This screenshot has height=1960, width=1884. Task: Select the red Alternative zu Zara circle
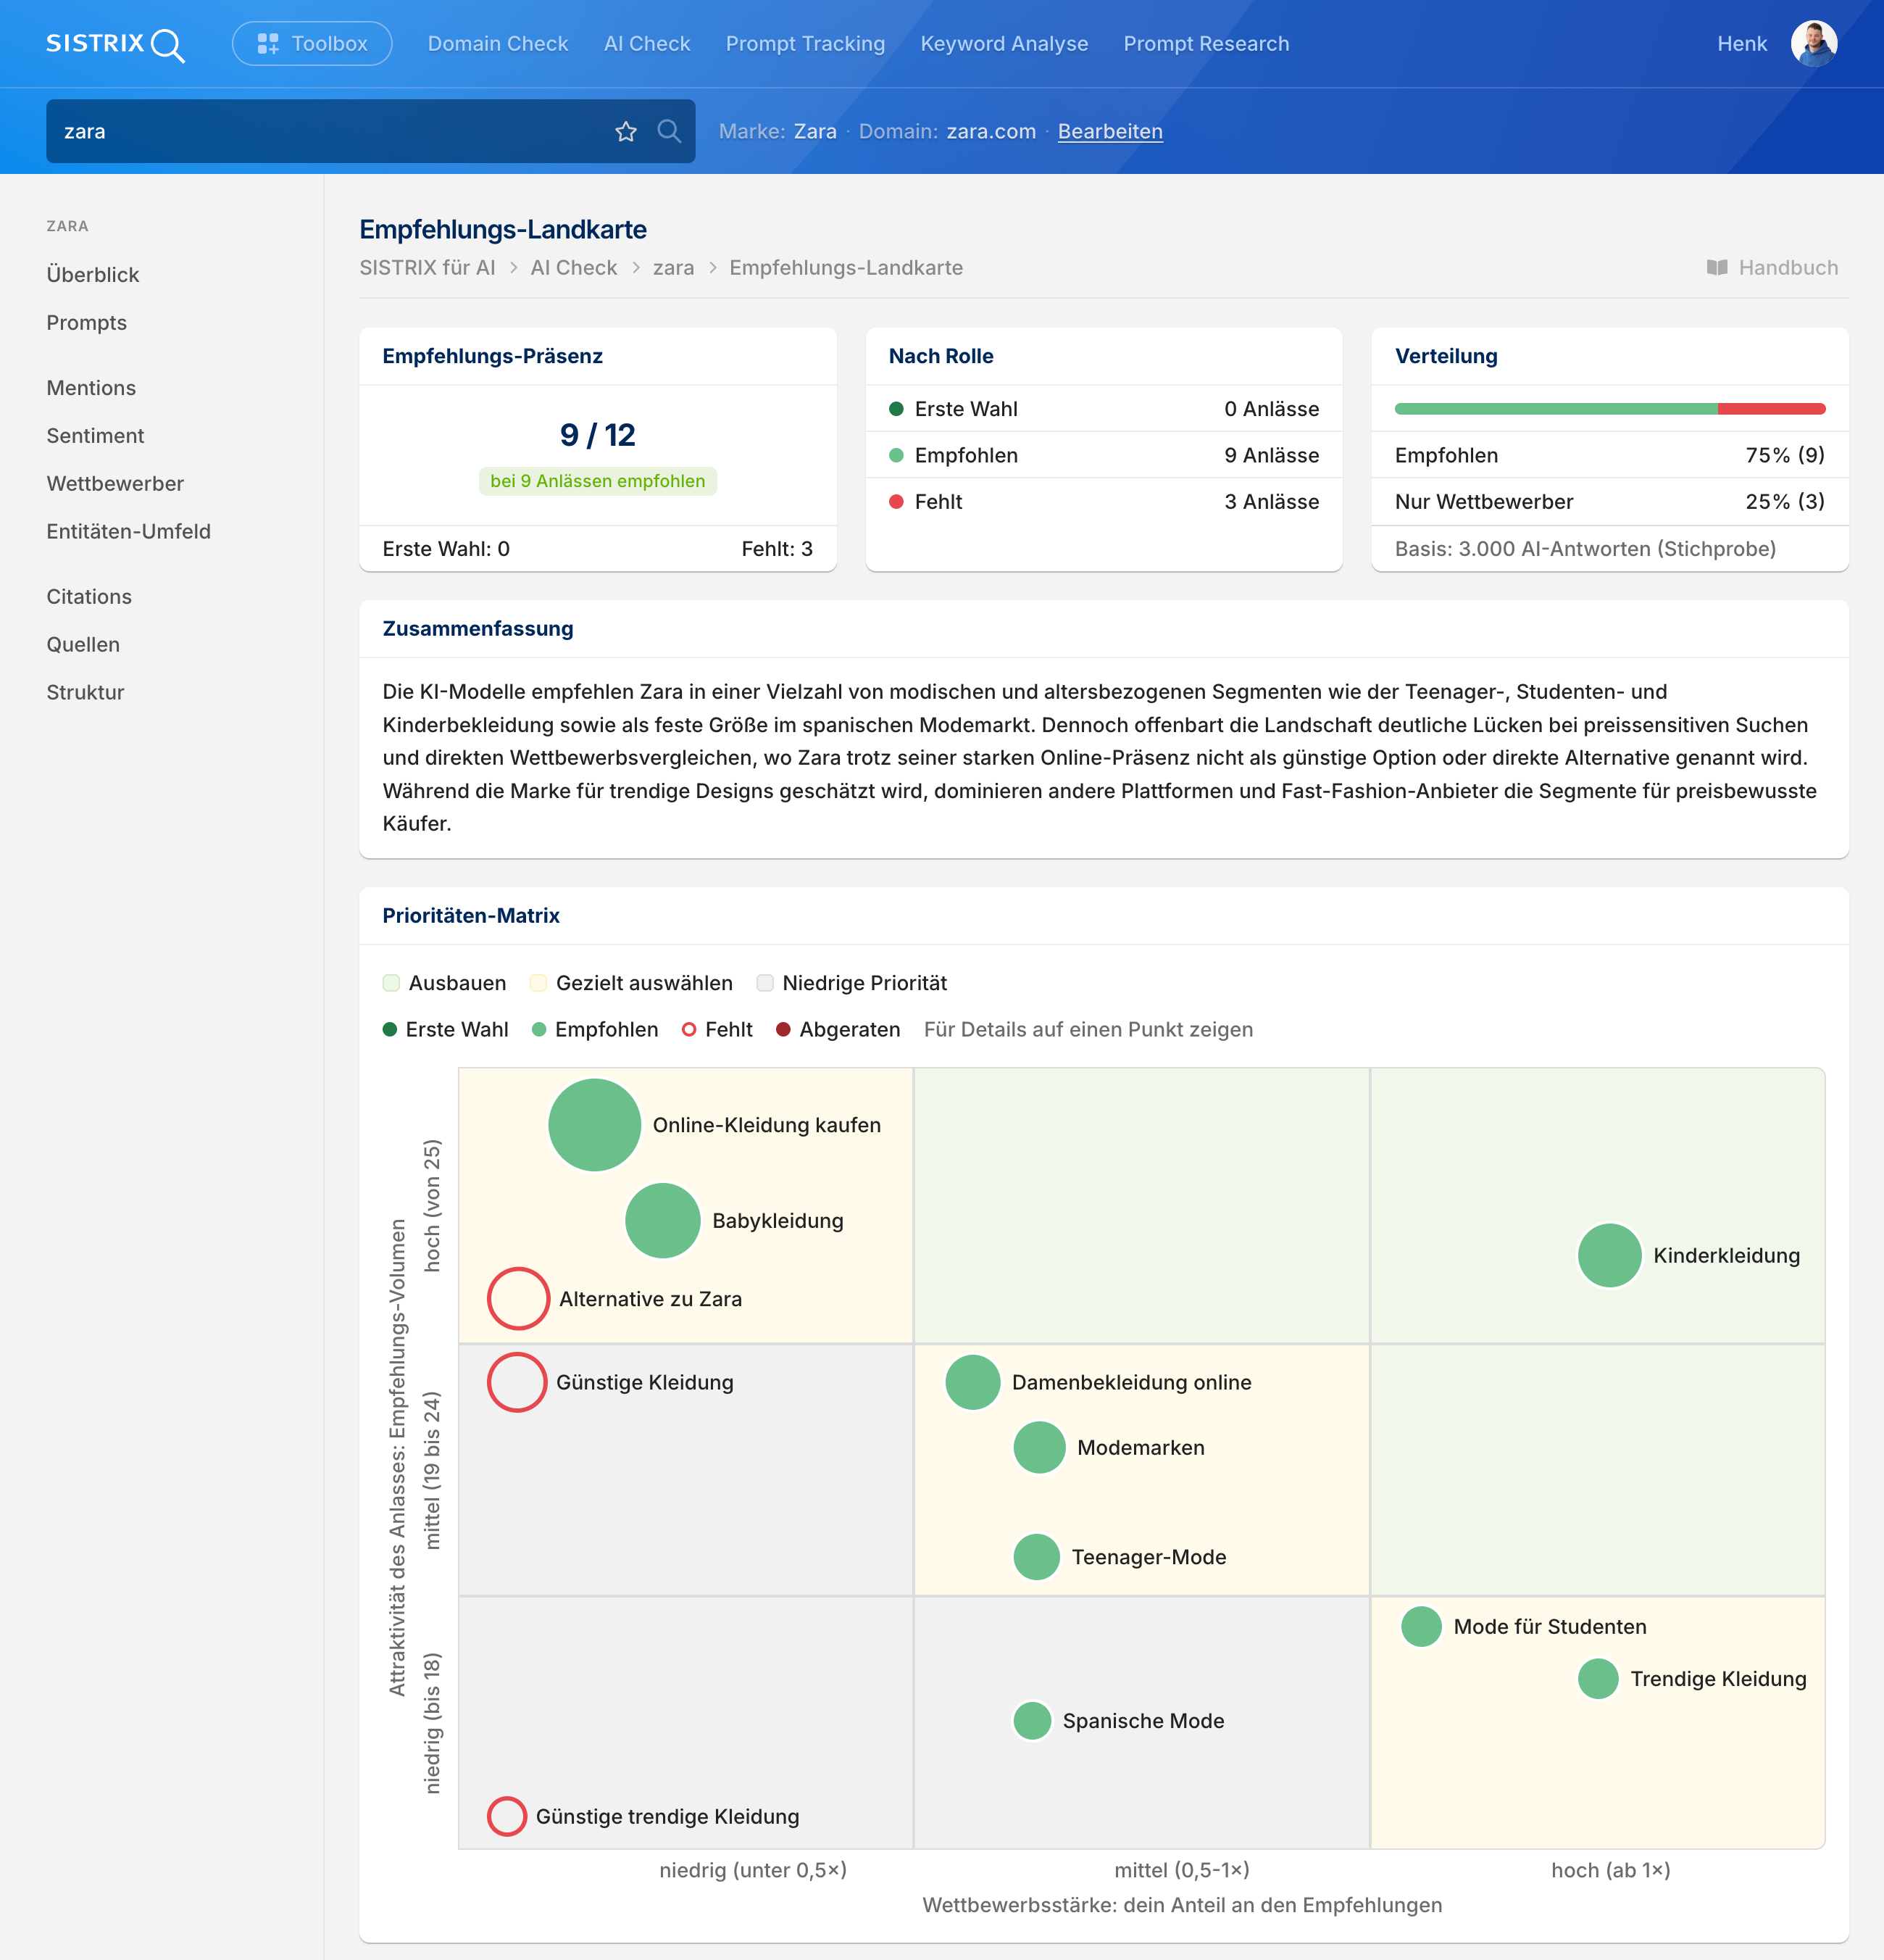pos(517,1298)
